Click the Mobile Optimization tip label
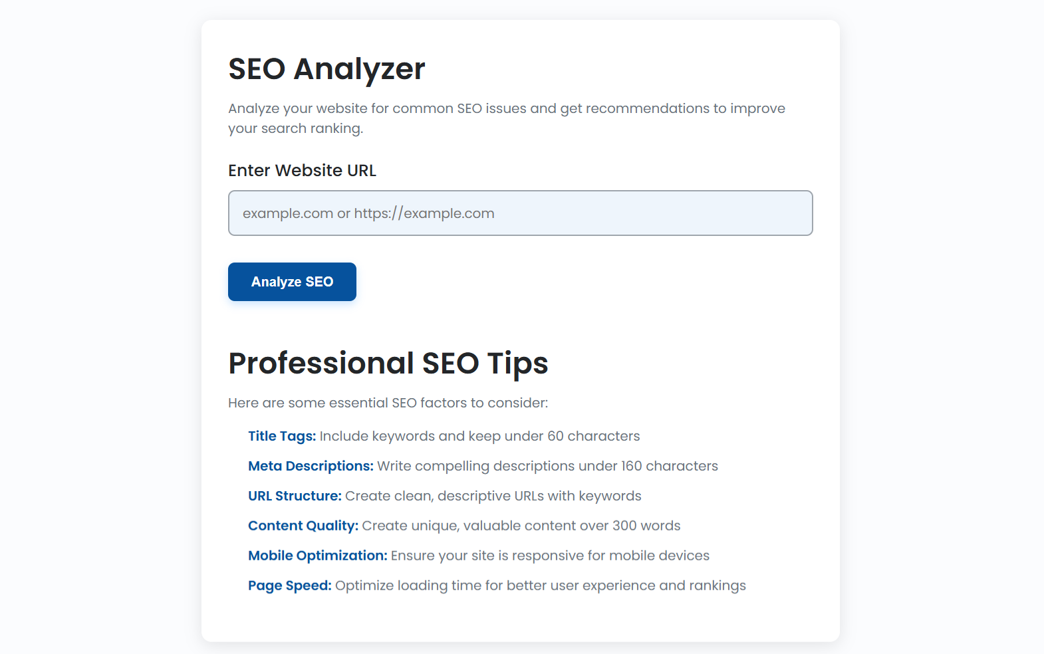Viewport: 1044px width, 654px height. (317, 555)
